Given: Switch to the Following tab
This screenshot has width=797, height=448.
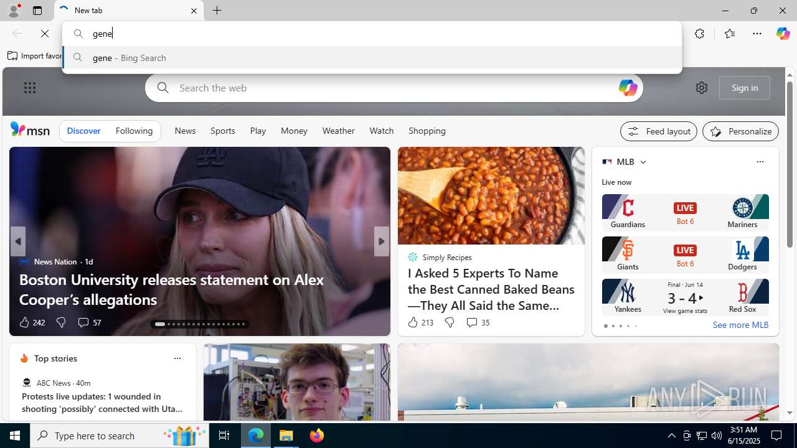Looking at the screenshot, I should [134, 131].
